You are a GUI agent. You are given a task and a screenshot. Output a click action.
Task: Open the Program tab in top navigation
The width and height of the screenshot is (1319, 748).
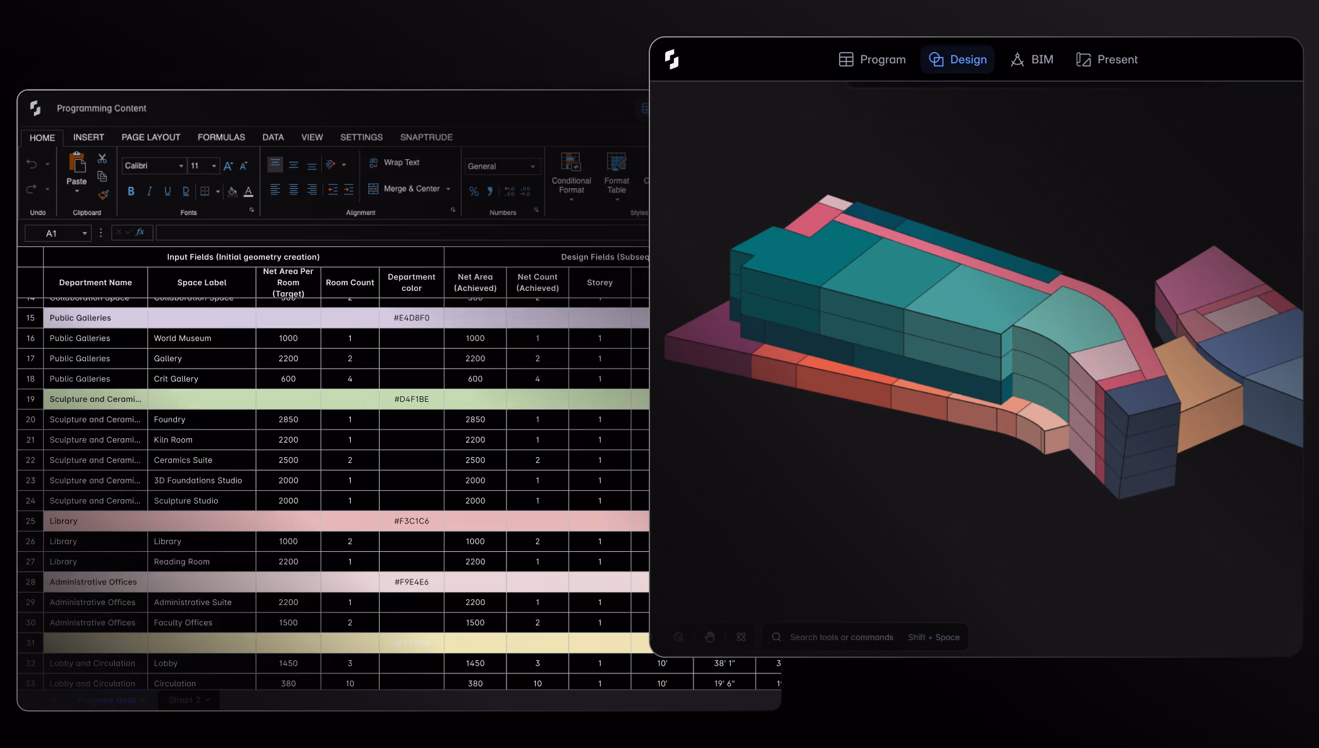pos(872,60)
